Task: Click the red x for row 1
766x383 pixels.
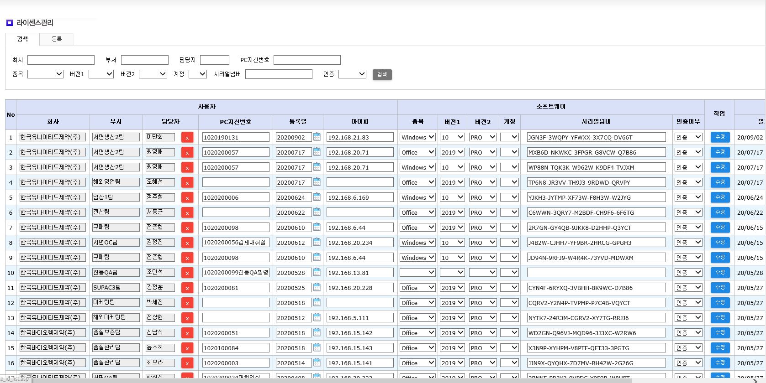Action: 187,137
